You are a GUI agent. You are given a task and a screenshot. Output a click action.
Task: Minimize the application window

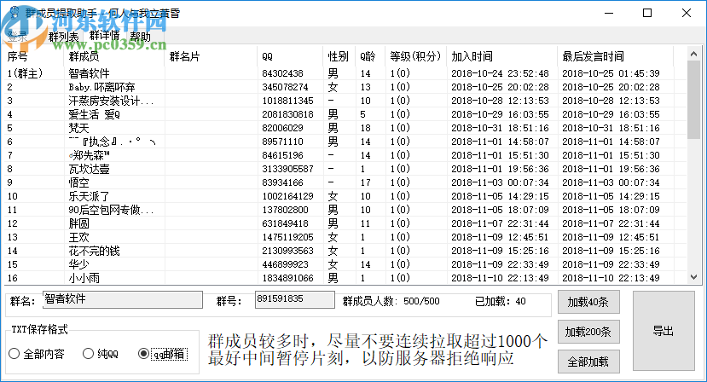(609, 13)
